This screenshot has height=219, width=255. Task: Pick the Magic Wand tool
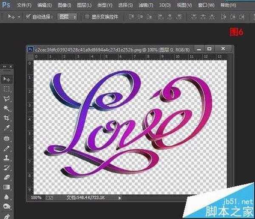click(7, 109)
